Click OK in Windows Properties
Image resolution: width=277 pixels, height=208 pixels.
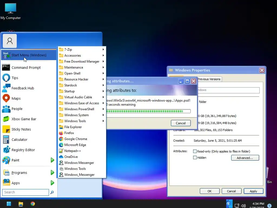(210, 191)
